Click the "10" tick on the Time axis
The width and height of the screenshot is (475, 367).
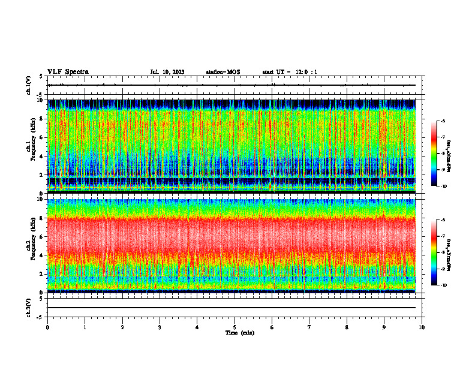click(422, 327)
